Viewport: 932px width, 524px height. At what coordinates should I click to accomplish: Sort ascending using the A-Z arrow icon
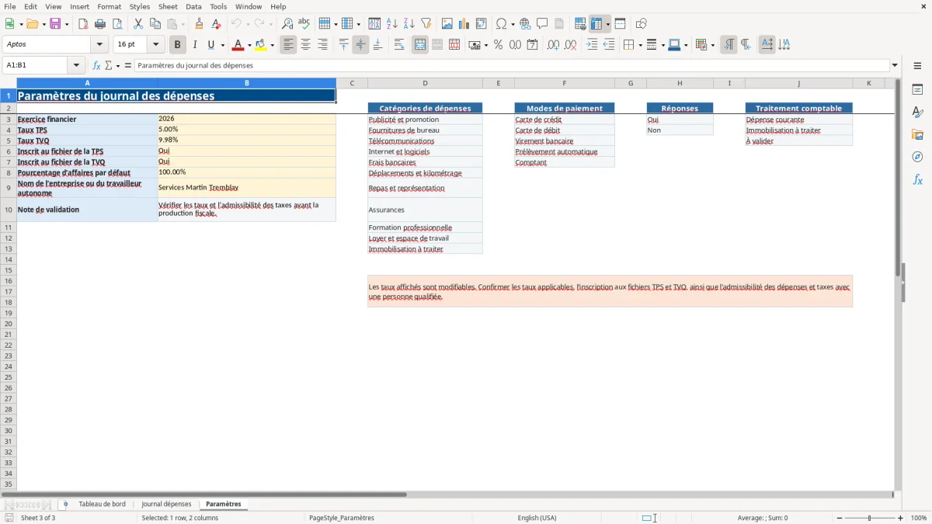(392, 24)
